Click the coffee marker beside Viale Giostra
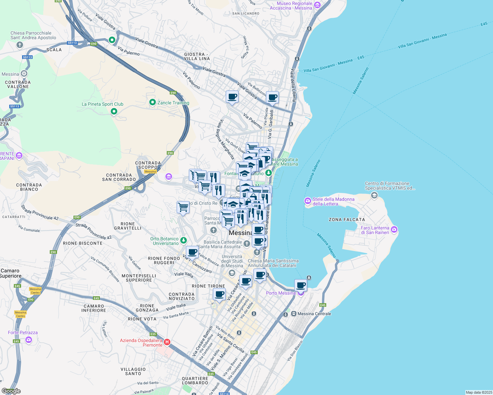Image resolution: width=493 pixels, height=395 pixels. point(232,97)
